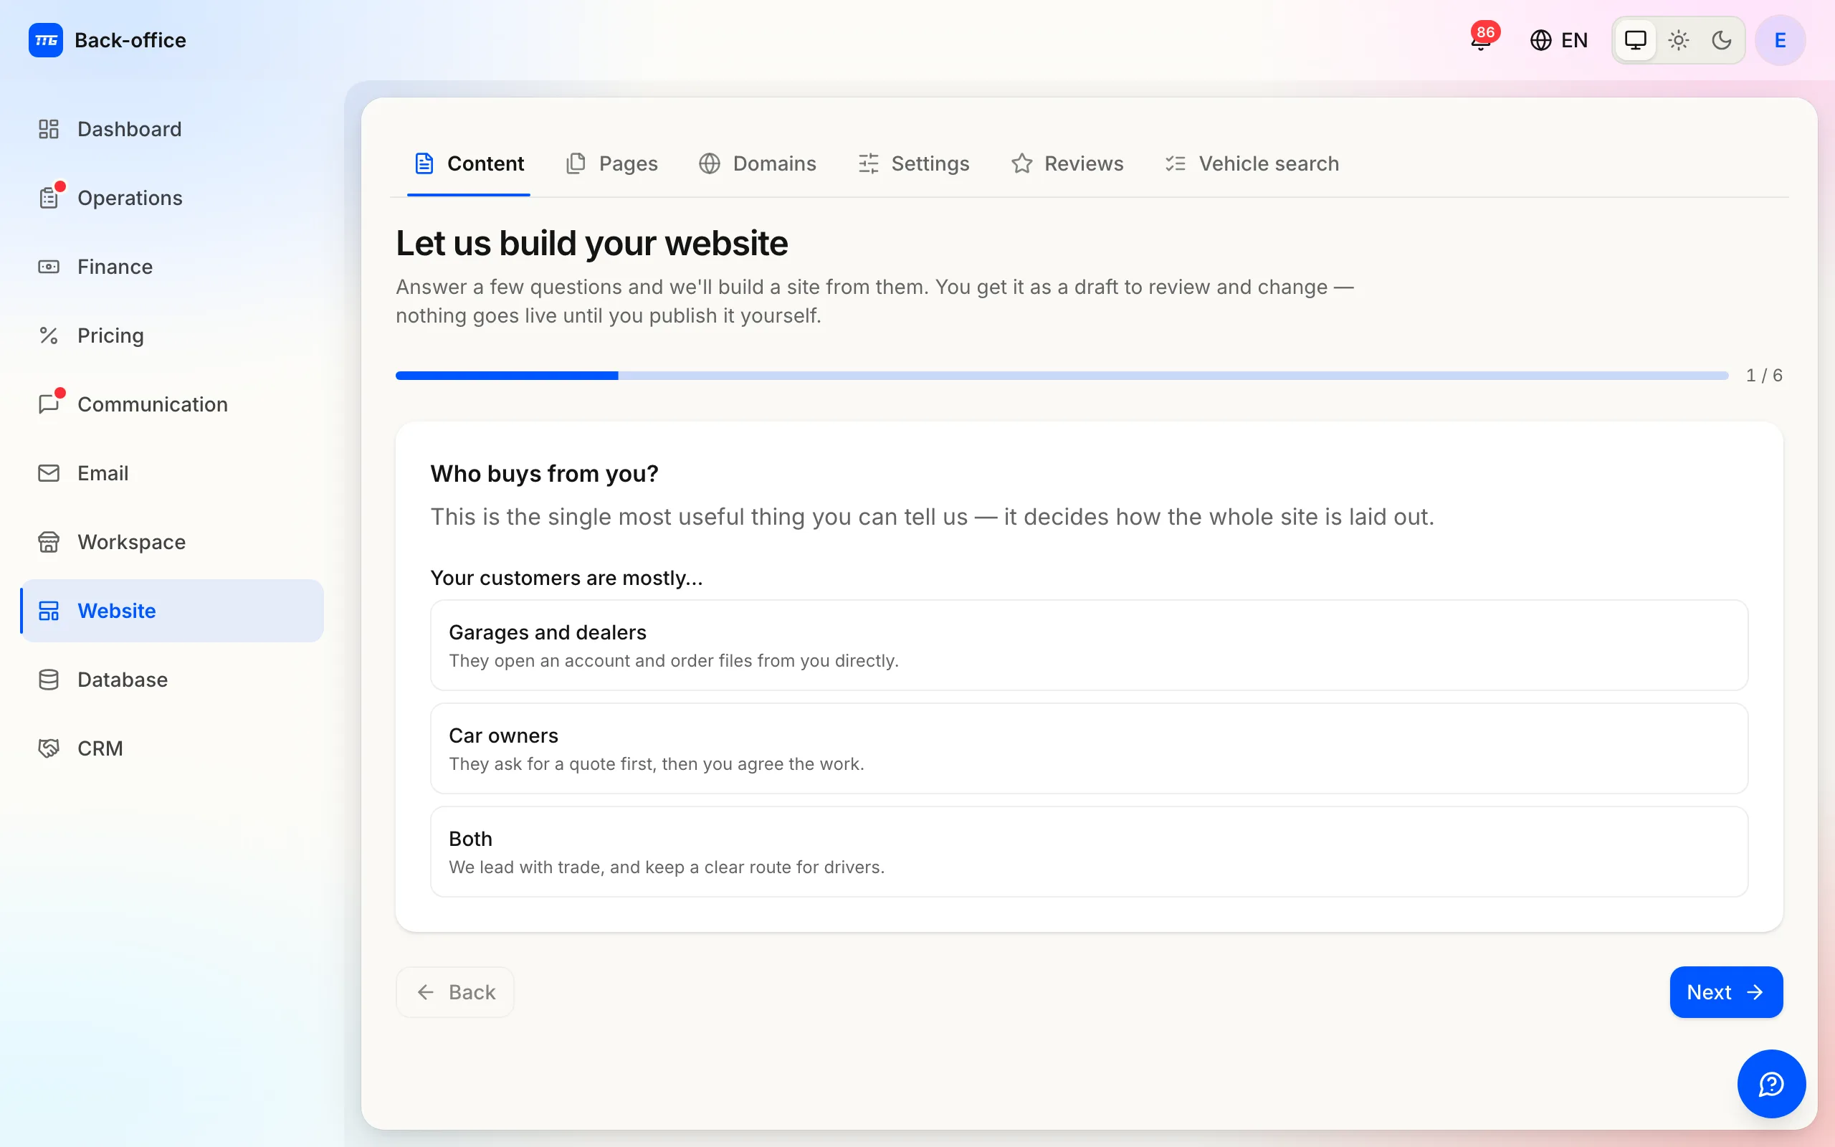Click the CRM handshake icon
The height and width of the screenshot is (1147, 1835).
click(x=49, y=748)
